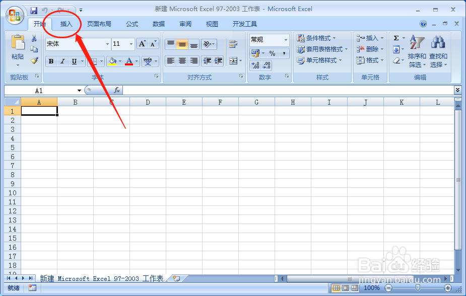Align text to top of cell
The image size is (466, 296).
tap(171, 44)
